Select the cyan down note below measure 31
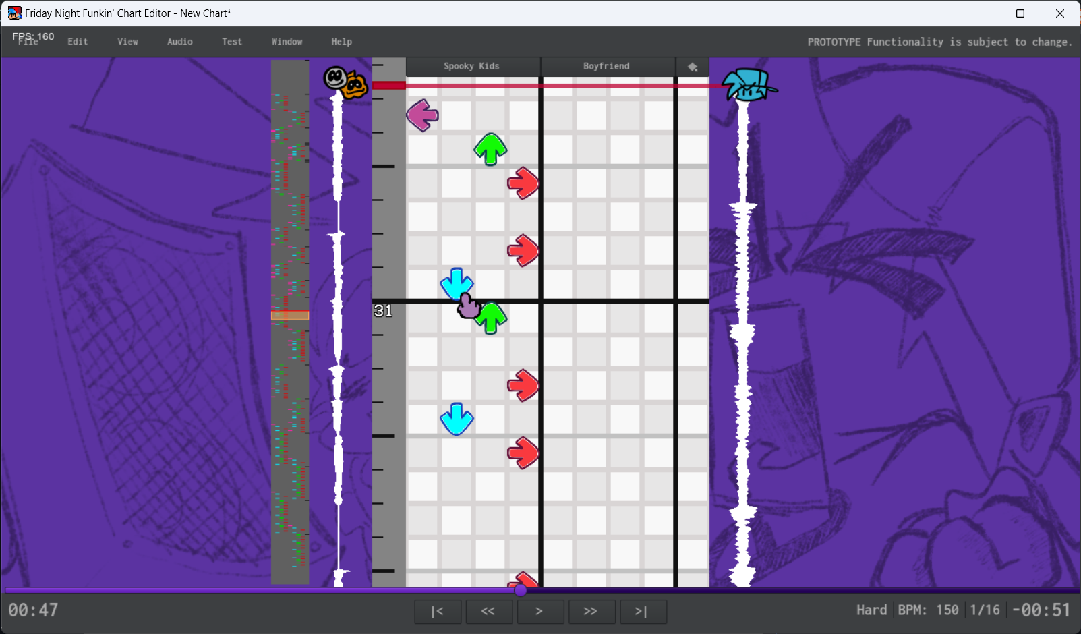The width and height of the screenshot is (1081, 634). pos(457,419)
